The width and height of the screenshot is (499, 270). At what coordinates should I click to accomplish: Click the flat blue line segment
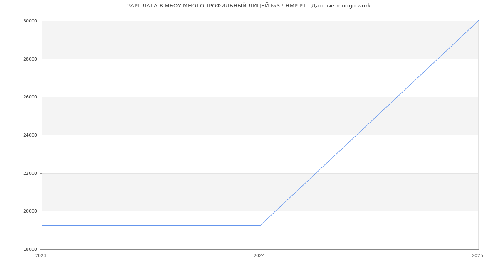coord(151,226)
